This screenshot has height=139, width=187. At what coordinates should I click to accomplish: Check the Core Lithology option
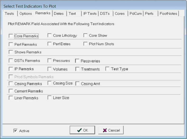[x=50, y=35]
